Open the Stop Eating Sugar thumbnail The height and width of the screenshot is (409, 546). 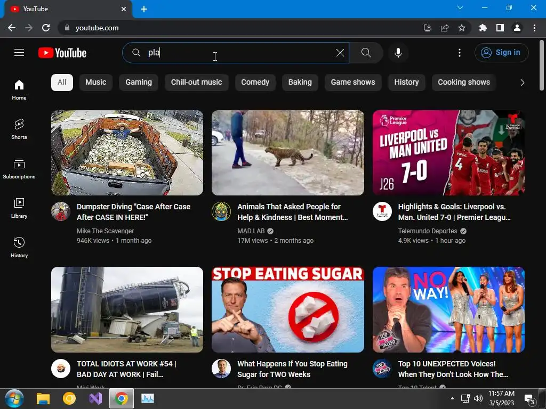click(x=287, y=309)
